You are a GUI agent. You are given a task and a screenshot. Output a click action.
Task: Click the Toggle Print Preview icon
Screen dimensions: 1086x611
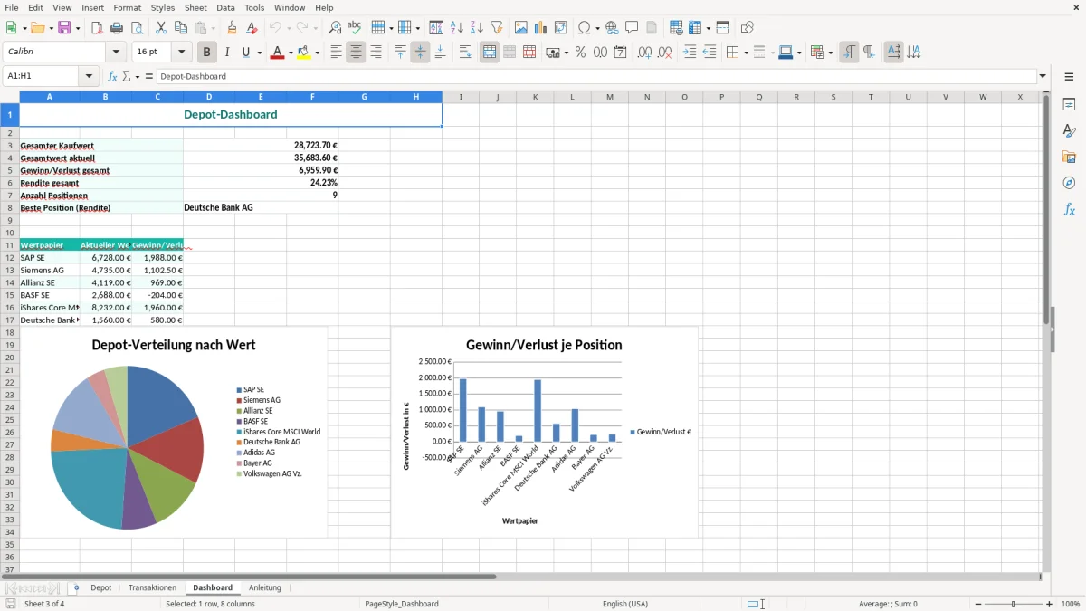click(x=137, y=28)
